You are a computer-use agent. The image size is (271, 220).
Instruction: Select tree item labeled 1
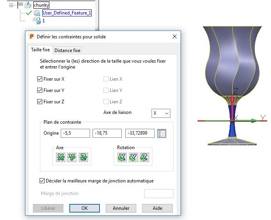[x=43, y=21]
